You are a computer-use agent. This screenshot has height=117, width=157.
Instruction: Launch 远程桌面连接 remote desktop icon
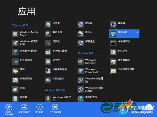tap(48, 71)
